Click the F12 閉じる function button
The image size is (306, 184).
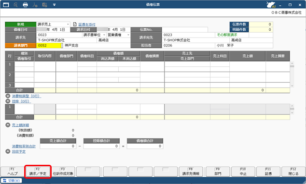point(293,172)
